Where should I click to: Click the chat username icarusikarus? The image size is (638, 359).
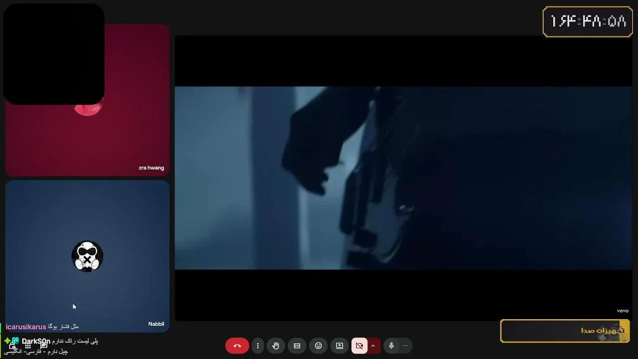point(26,327)
